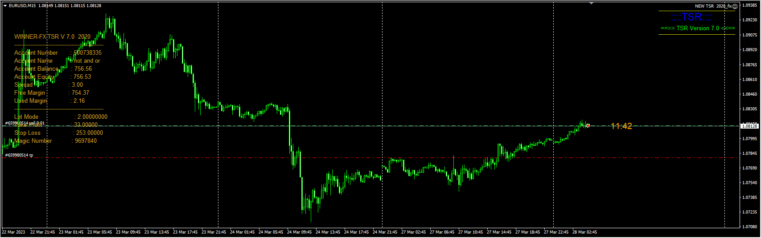Image resolution: width=761 pixels, height=238 pixels.
Task: Select the #659980514 tp line label
Action: (x=19, y=155)
